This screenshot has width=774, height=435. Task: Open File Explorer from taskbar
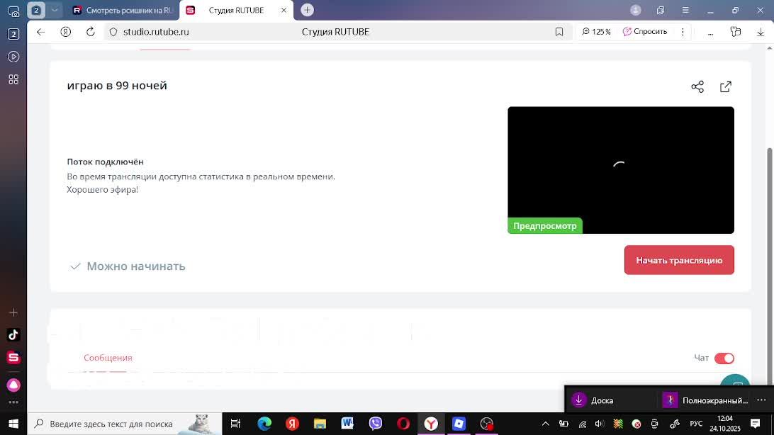(320, 424)
